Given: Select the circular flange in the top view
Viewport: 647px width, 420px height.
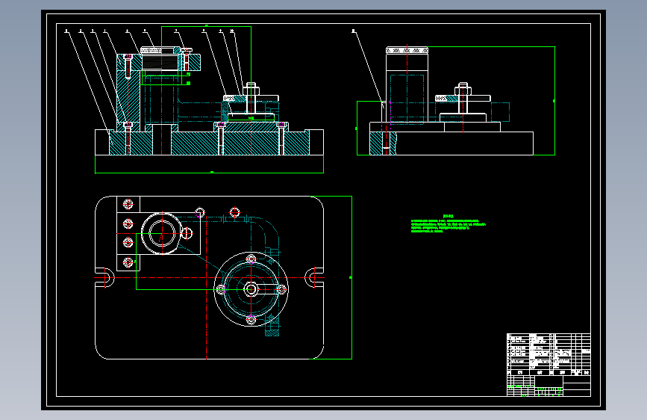Looking at the screenshot, I should (x=251, y=289).
